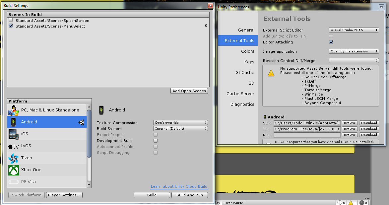Click the green Xbox One icon
389x205 pixels.
[x=13, y=170]
